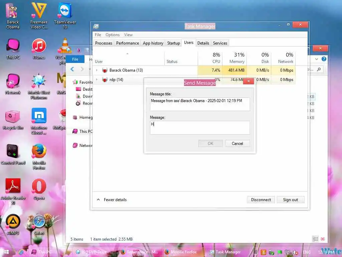Viewport: 342px width, 257px height.
Task: Click the Explorer File ribbon tab
Action: tap(75, 59)
